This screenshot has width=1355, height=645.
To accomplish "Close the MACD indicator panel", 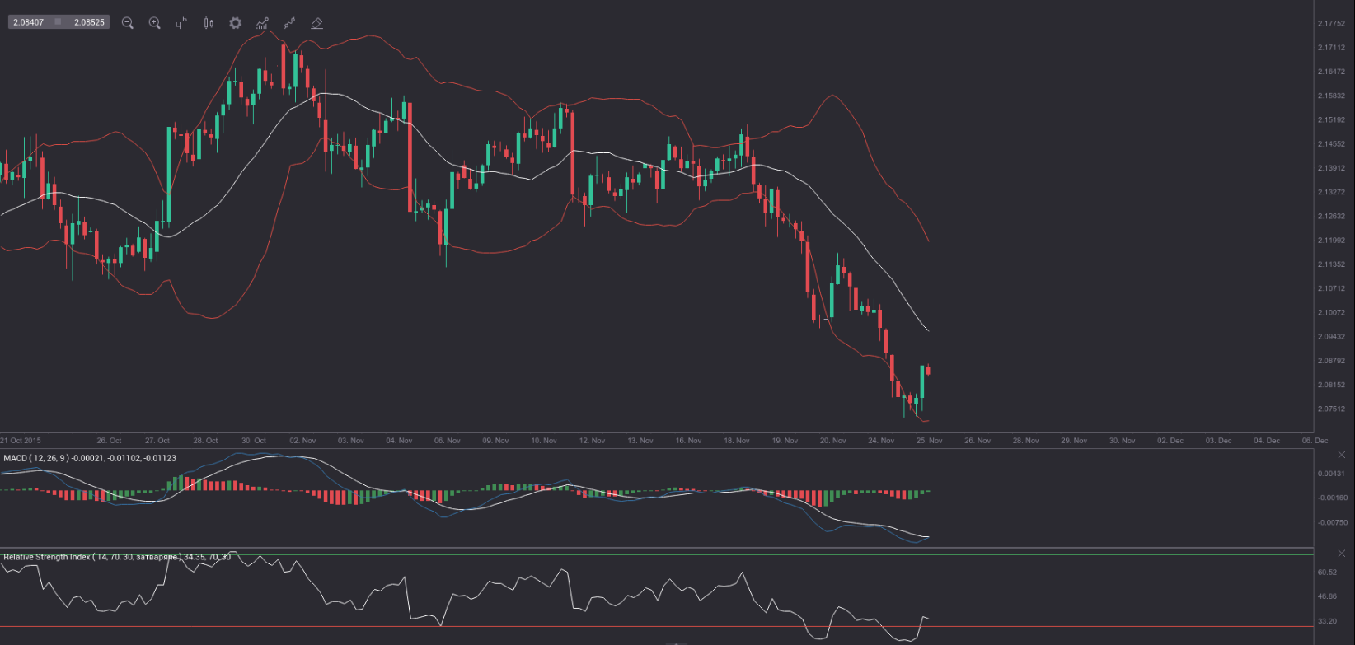I will pyautogui.click(x=1341, y=455).
